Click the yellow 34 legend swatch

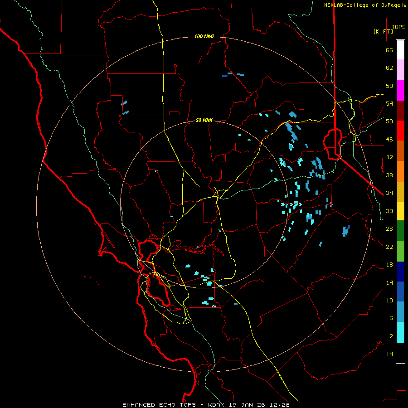coord(400,211)
